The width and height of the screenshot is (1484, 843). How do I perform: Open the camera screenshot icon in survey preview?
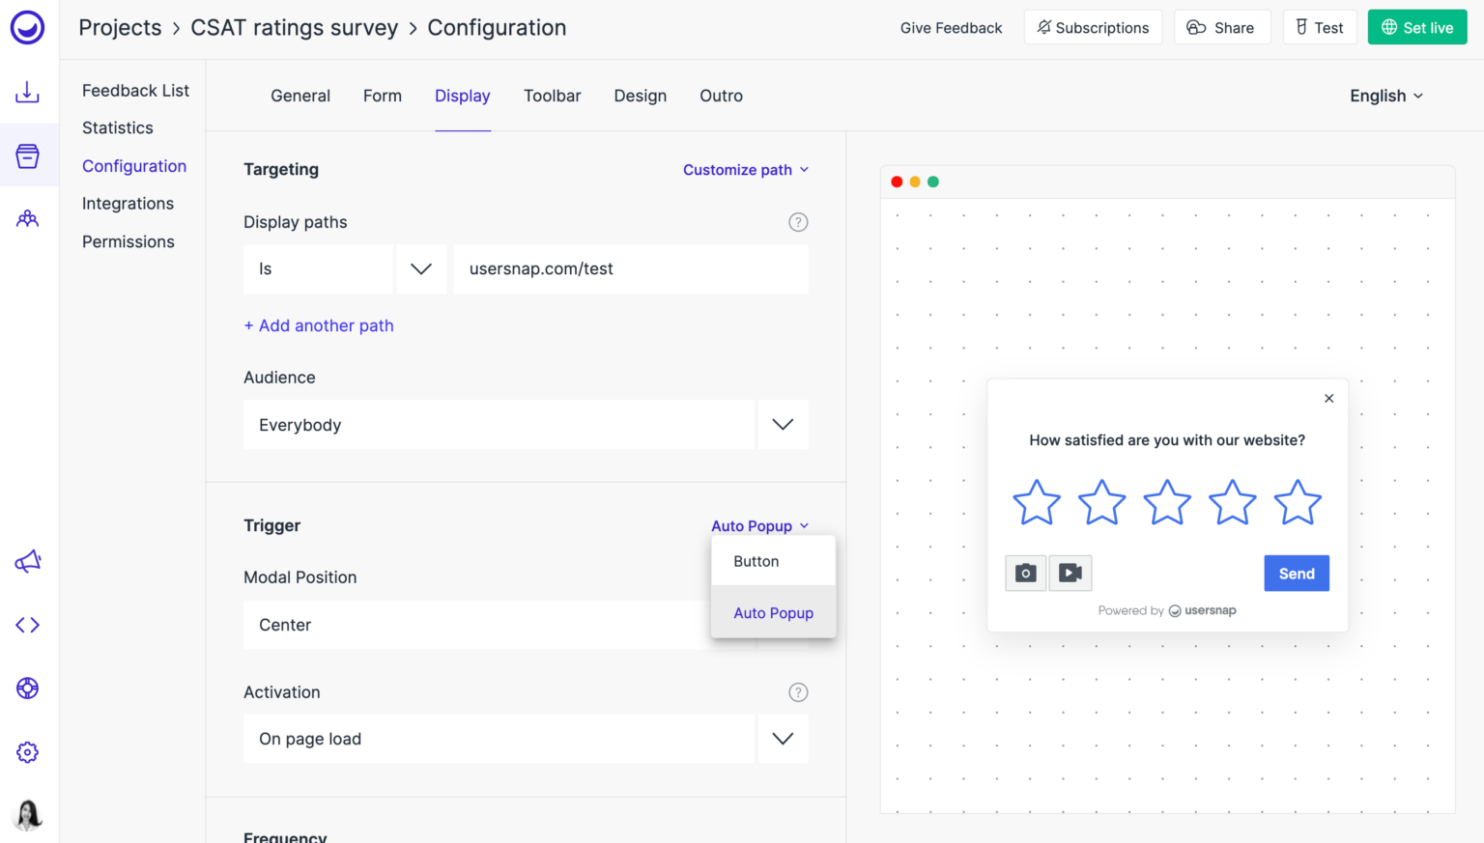coord(1025,573)
